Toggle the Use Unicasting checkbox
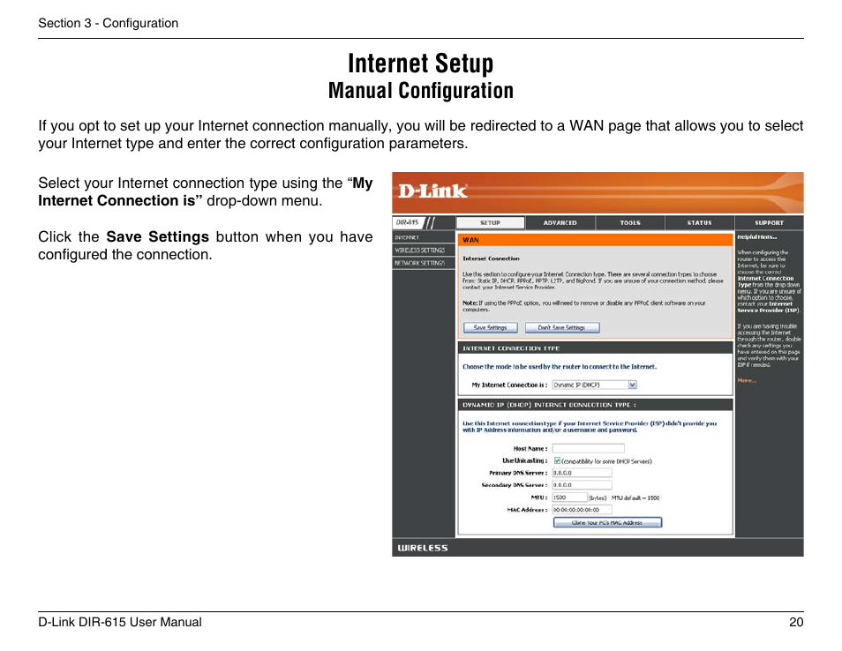The height and width of the screenshot is (651, 842). coord(557,460)
